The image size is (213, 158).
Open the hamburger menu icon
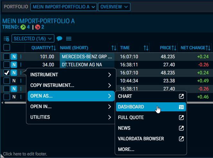click(69, 39)
